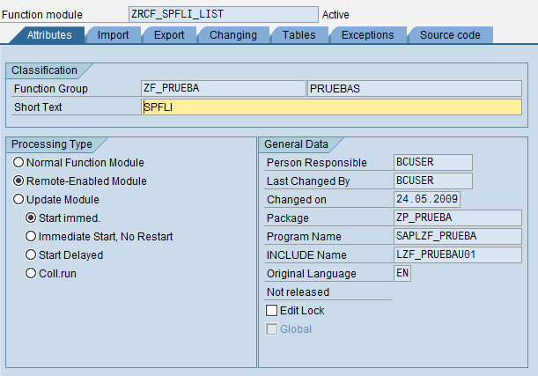Choose the Start Delayed option
This screenshot has height=376, width=538.
tap(31, 254)
